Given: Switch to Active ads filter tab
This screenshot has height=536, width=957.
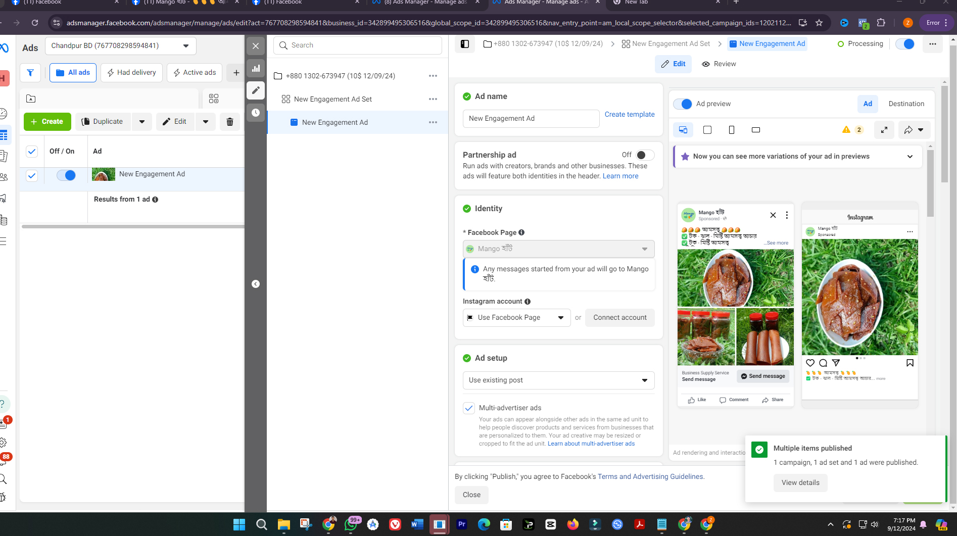Looking at the screenshot, I should coord(195,73).
